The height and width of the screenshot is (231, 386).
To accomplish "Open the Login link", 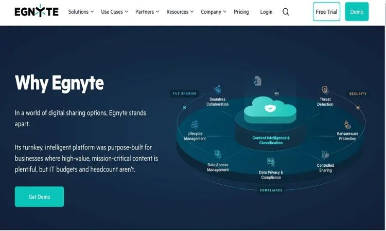I will [266, 12].
